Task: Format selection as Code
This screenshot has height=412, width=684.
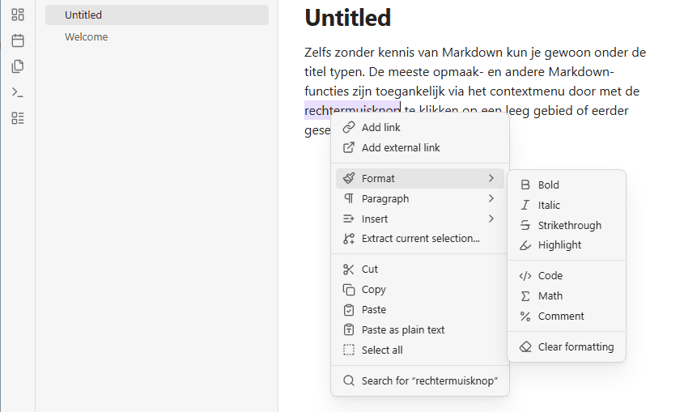Action: click(x=567, y=275)
